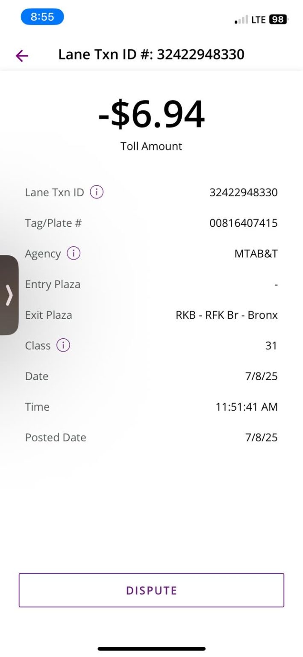
Task: Tap the purple back arrow
Action: click(22, 55)
